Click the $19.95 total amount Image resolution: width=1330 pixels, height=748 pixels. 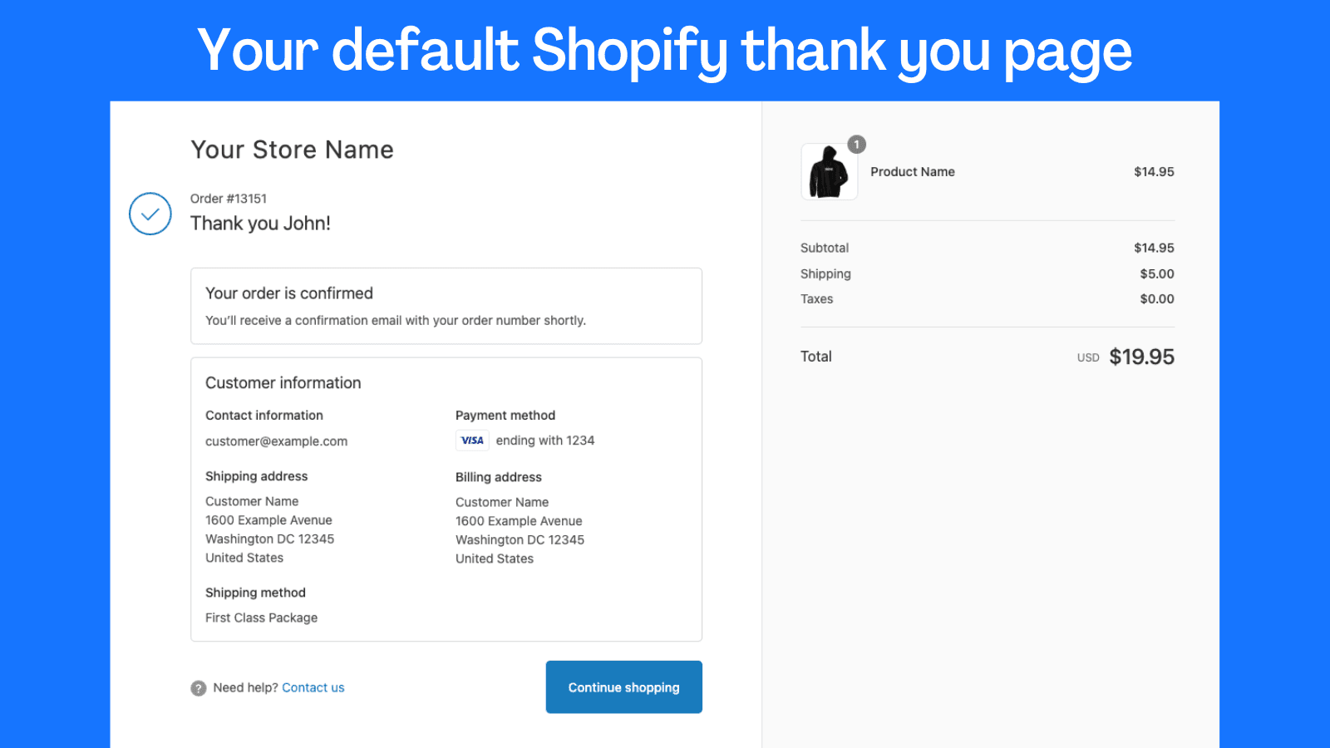coord(1141,357)
